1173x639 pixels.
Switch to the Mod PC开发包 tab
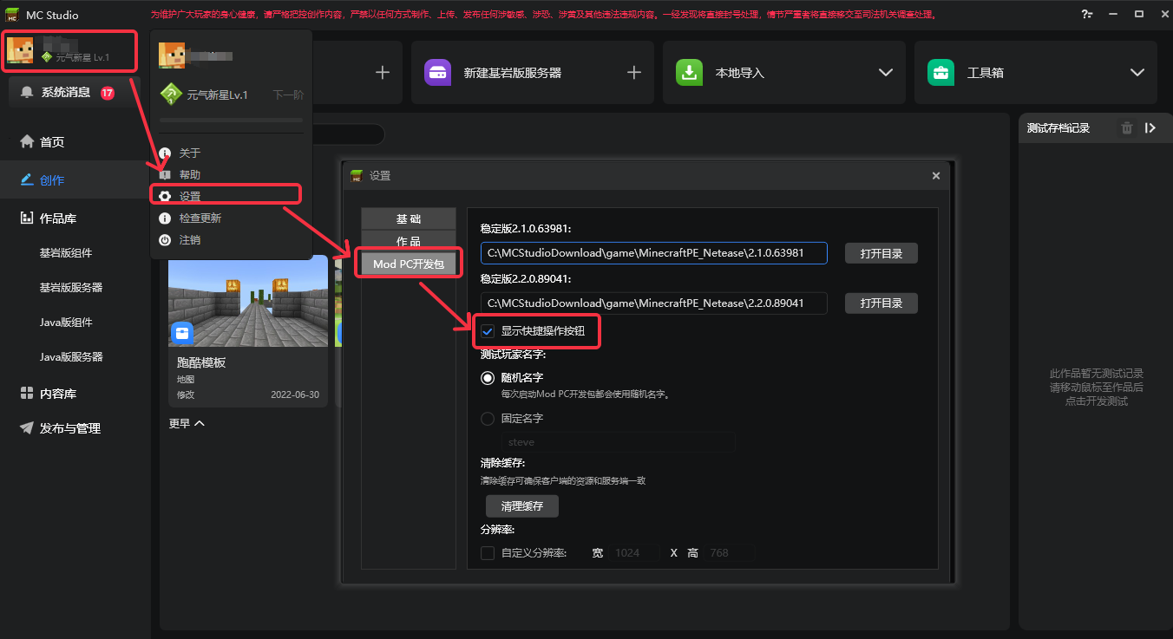tap(409, 264)
